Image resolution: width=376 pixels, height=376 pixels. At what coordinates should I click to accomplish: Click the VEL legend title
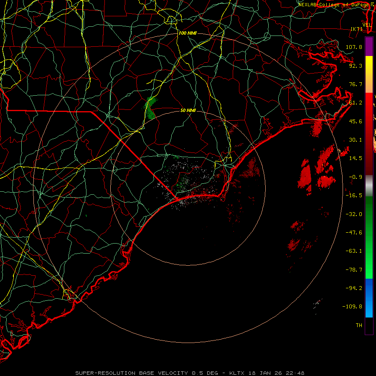[x=367, y=25]
